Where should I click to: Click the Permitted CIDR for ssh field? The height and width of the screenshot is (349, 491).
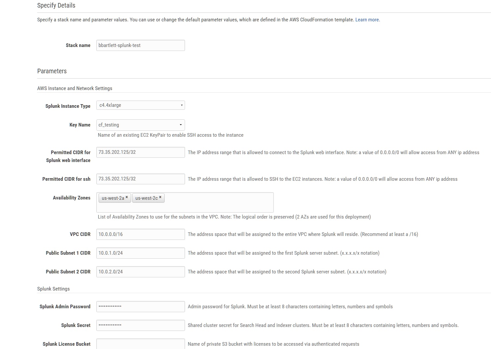tap(141, 179)
